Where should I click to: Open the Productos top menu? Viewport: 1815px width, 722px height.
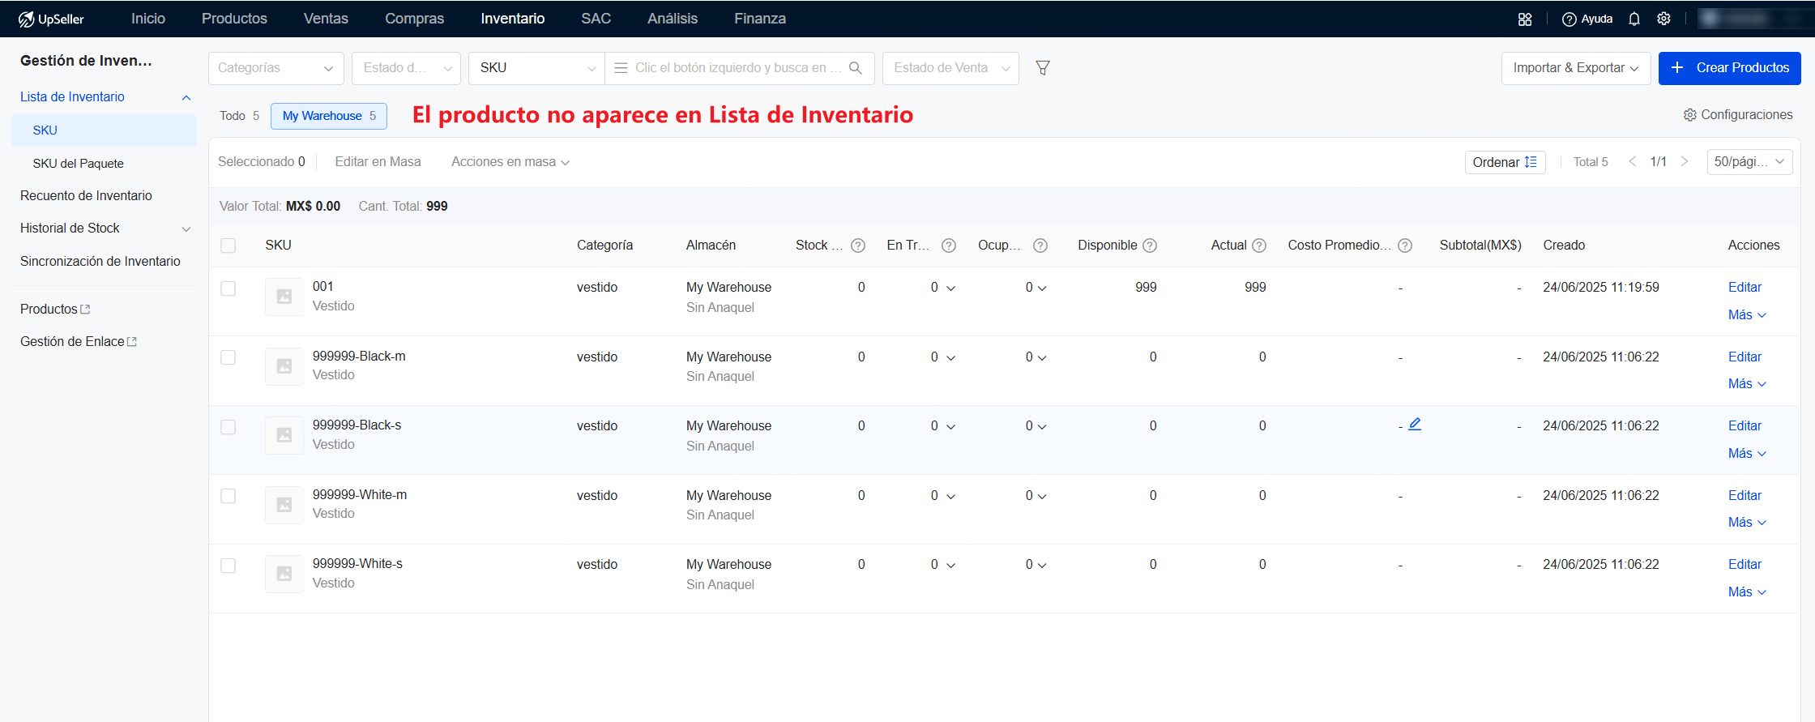click(234, 19)
